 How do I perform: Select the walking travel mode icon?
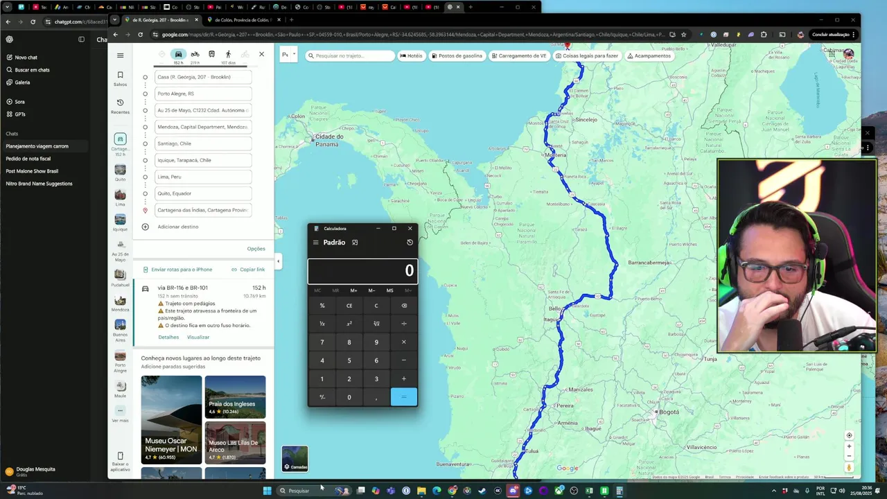click(228, 54)
